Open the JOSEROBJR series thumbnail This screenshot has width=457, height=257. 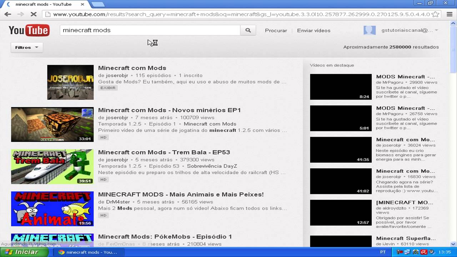click(70, 82)
